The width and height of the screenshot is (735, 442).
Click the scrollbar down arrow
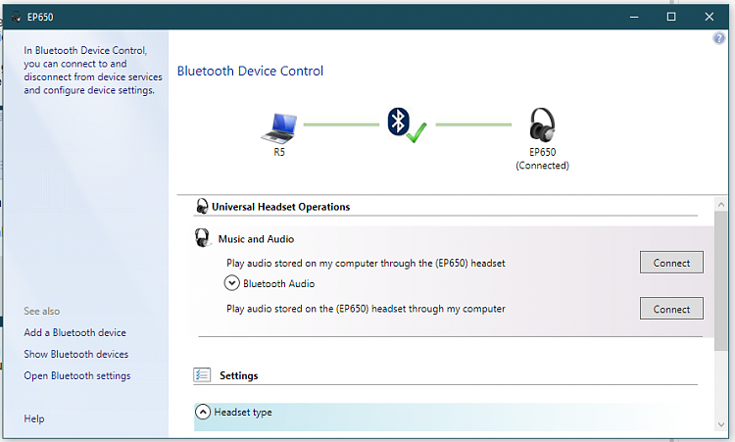pyautogui.click(x=721, y=424)
